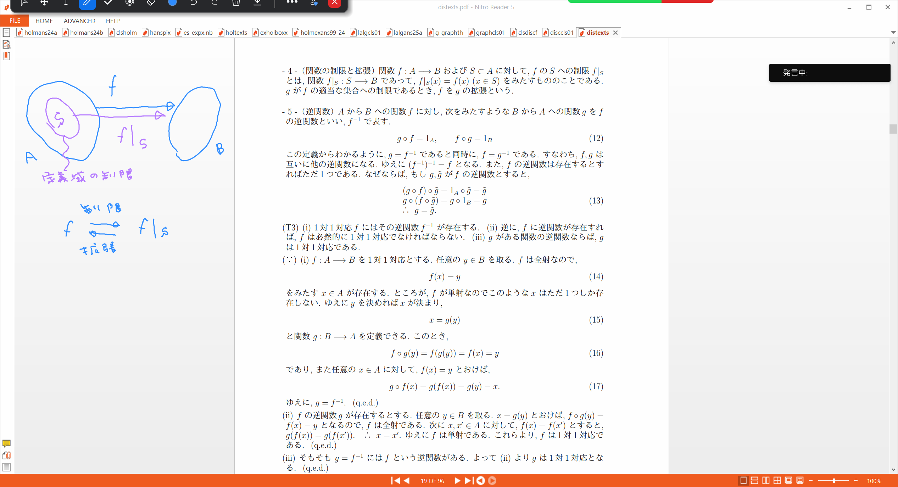Expand the document tabs overflow dropdown
This screenshot has width=898, height=487.
[x=893, y=33]
